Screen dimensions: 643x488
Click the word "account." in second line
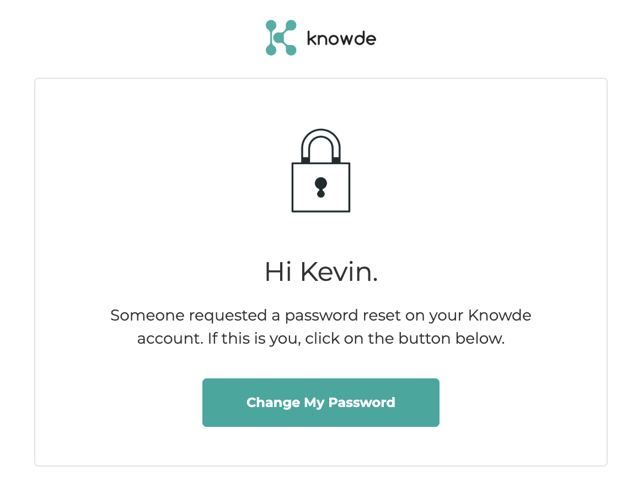(x=170, y=339)
